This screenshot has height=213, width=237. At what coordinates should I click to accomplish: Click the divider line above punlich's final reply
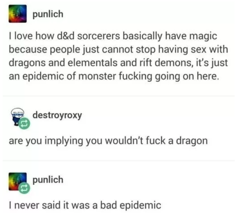click(x=118, y=161)
